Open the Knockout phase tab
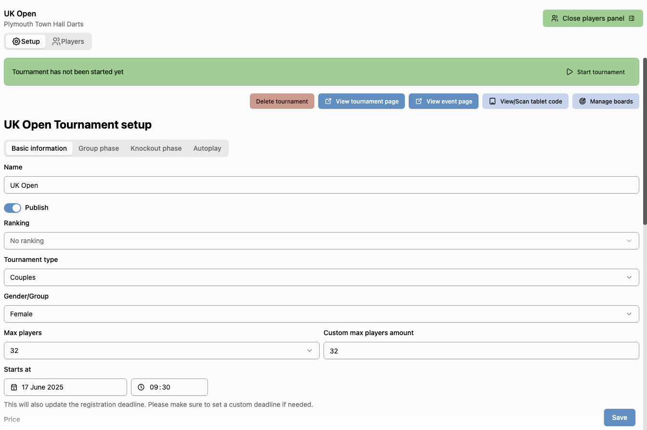Screen dimensions: 647x430 click(x=156, y=148)
